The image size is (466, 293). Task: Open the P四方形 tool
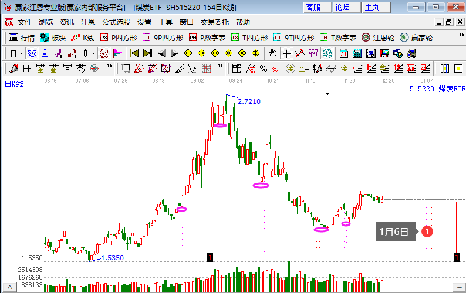[x=119, y=38]
